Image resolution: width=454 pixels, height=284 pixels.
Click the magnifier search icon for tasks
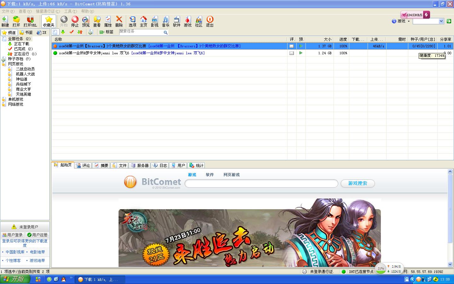click(166, 32)
